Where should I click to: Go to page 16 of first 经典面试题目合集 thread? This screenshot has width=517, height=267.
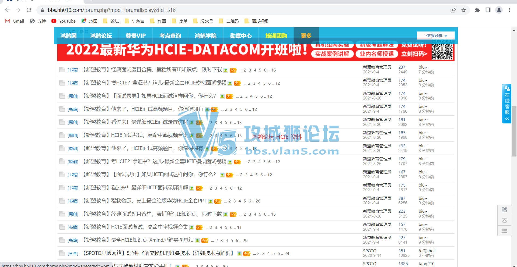tap(273, 70)
